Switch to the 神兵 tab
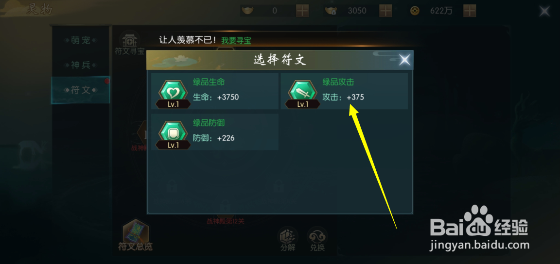560x264 pixels. 81,66
